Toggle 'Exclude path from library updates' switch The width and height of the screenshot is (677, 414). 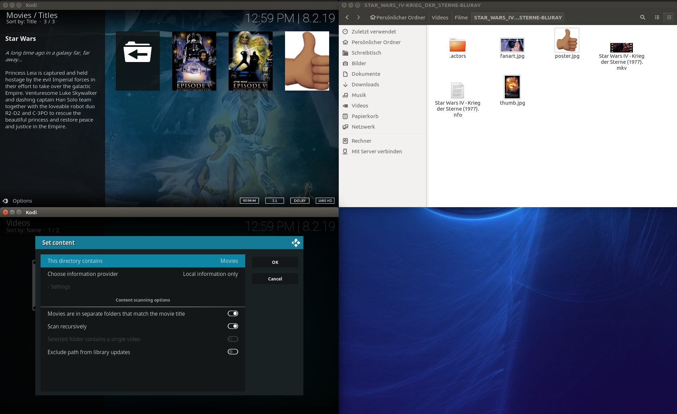click(233, 352)
